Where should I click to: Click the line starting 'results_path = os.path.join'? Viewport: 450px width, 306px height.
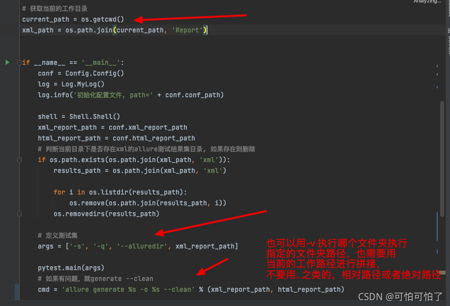[140, 171]
